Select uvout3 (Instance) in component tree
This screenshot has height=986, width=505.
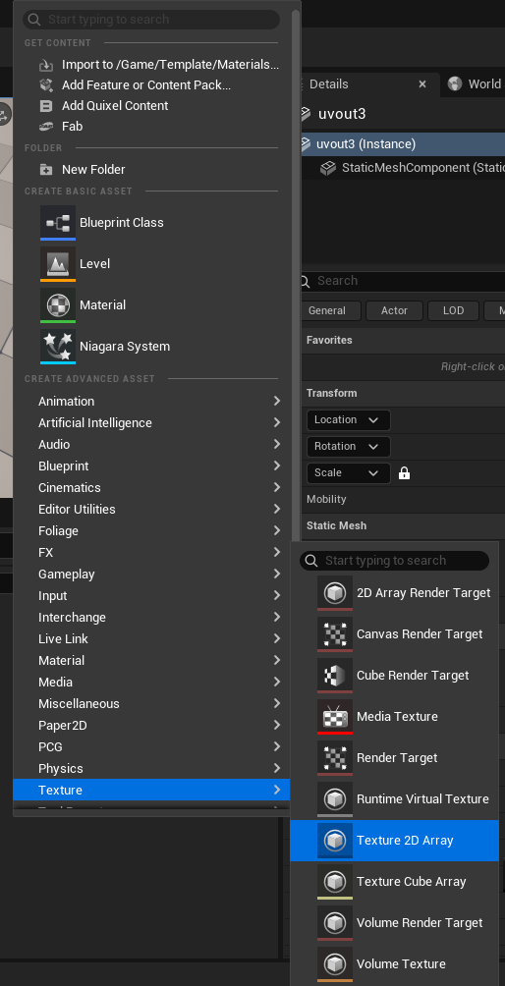[x=403, y=144]
